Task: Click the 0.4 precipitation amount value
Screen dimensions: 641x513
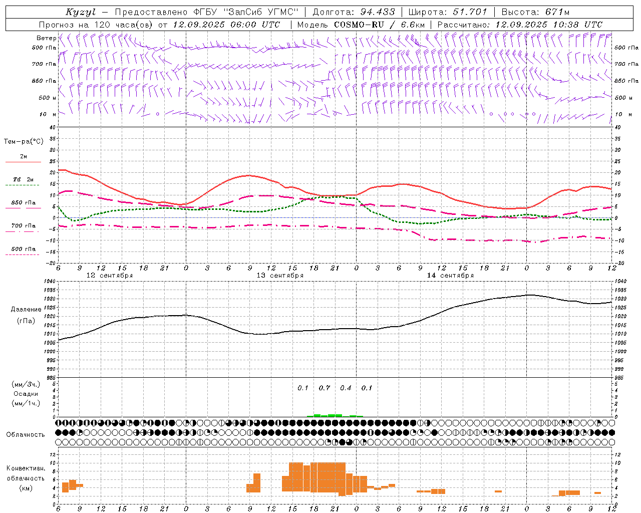Action: 346,388
